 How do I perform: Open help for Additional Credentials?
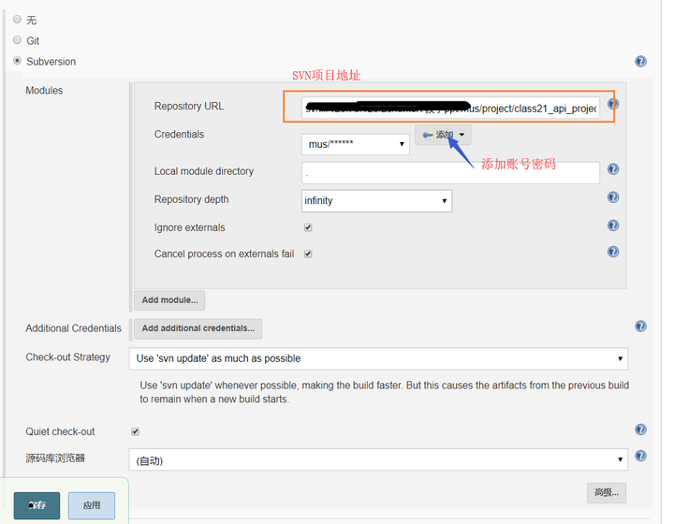(640, 327)
